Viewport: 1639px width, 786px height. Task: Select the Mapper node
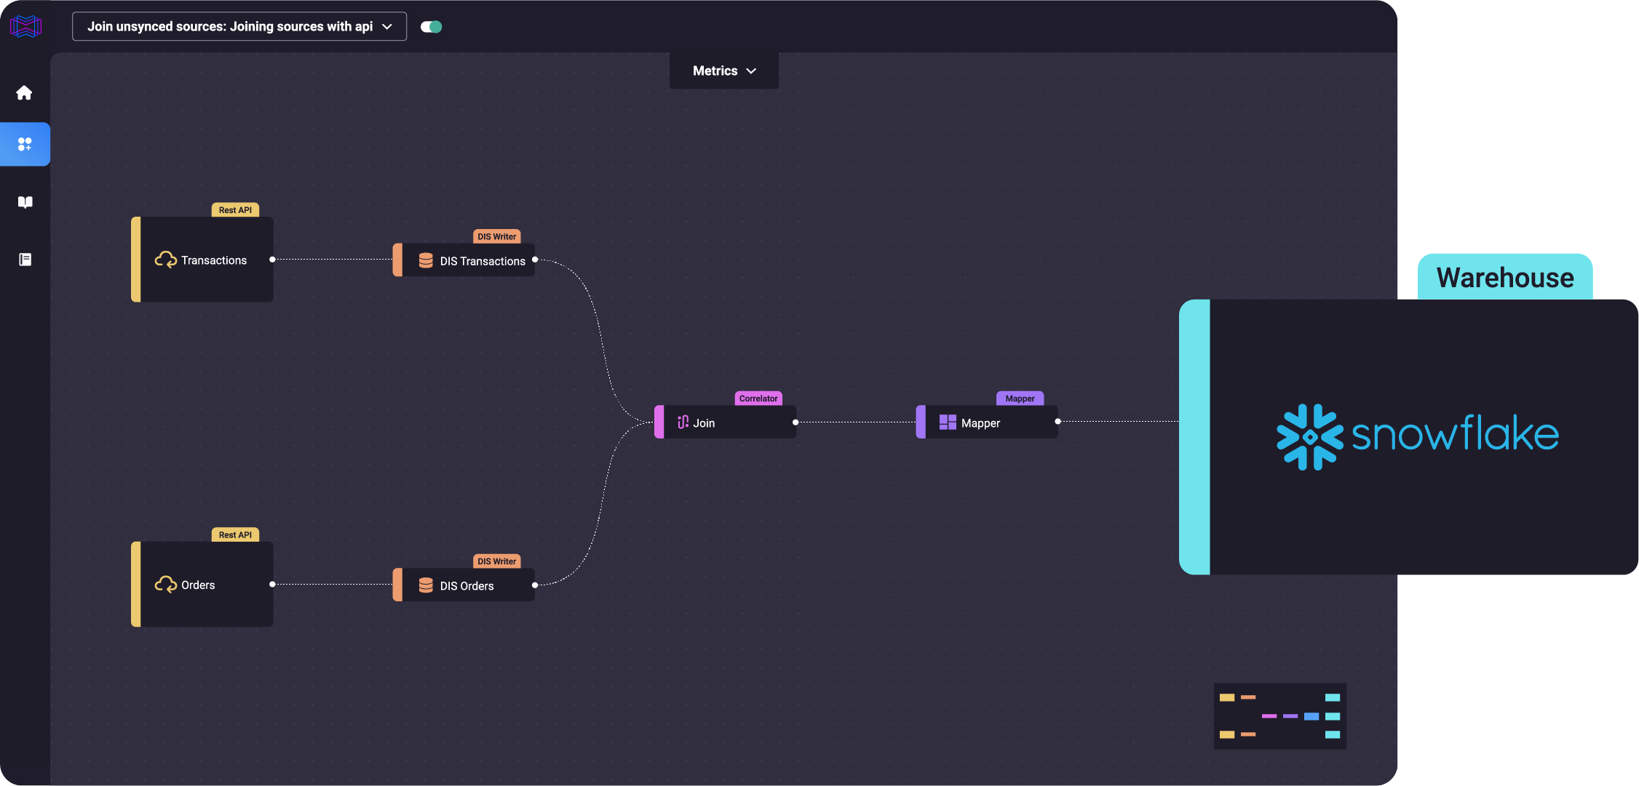pyautogui.click(x=987, y=422)
